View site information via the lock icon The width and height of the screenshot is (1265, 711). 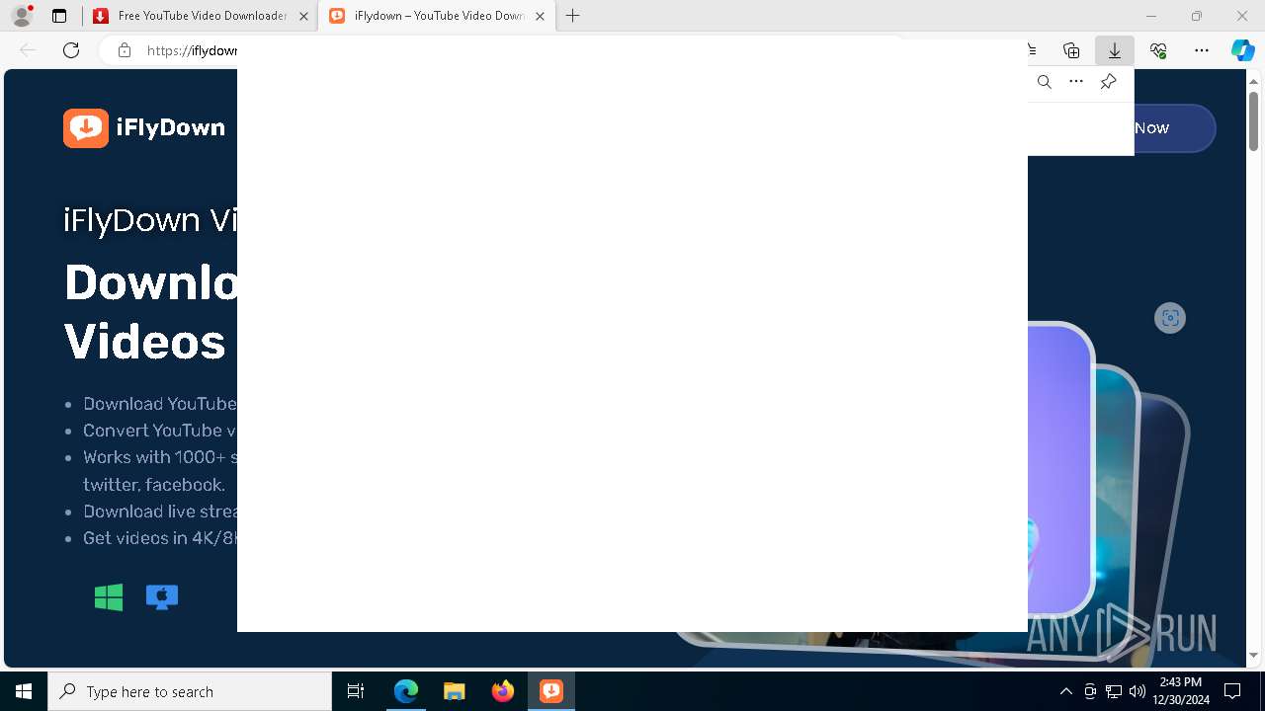point(125,50)
